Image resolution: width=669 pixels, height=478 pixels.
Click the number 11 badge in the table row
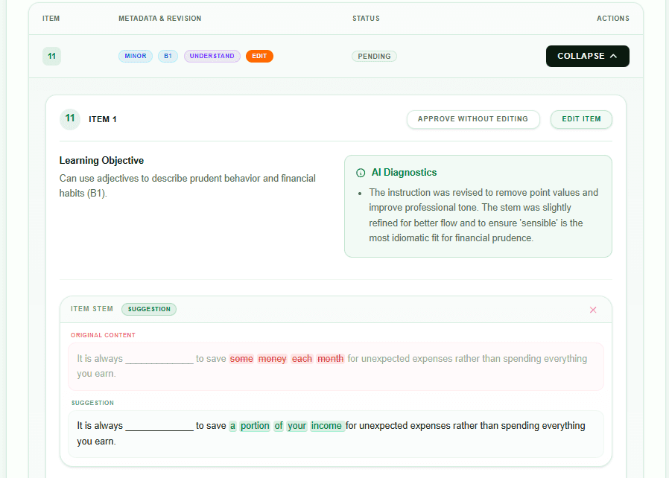(51, 56)
